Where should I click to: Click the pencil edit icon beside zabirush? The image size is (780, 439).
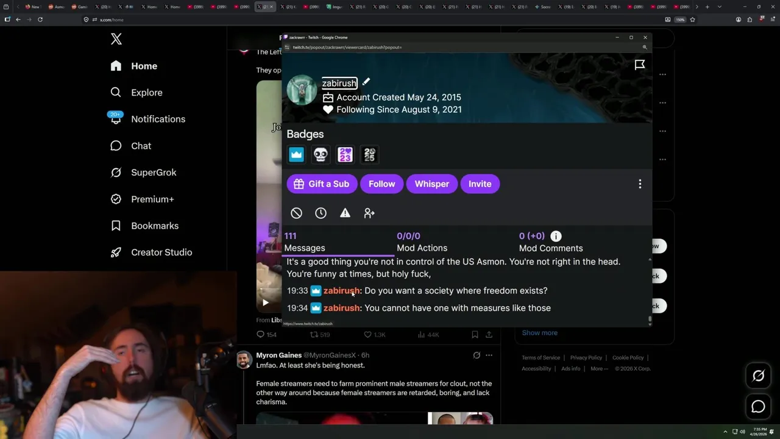(x=366, y=82)
